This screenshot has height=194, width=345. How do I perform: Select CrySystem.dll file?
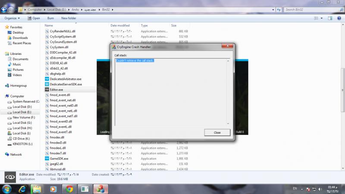(x=59, y=47)
